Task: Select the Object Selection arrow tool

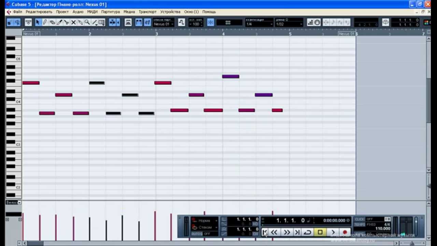Action: (x=38, y=22)
